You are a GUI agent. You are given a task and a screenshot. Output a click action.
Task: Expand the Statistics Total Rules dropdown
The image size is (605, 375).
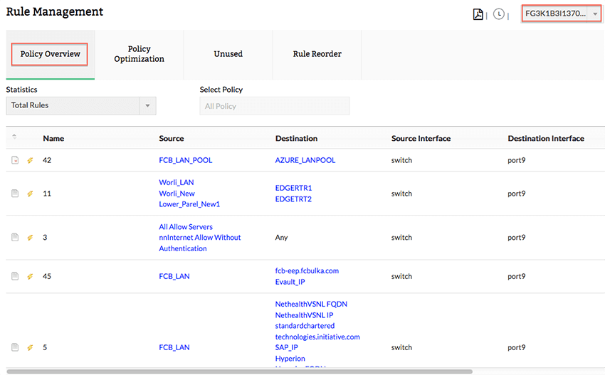[81, 105]
